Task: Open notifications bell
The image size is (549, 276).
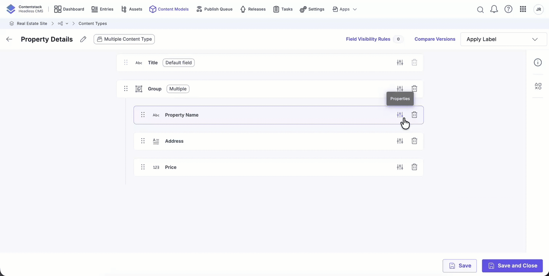Action: click(x=494, y=9)
